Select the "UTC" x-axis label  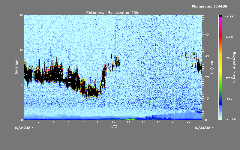114,126
